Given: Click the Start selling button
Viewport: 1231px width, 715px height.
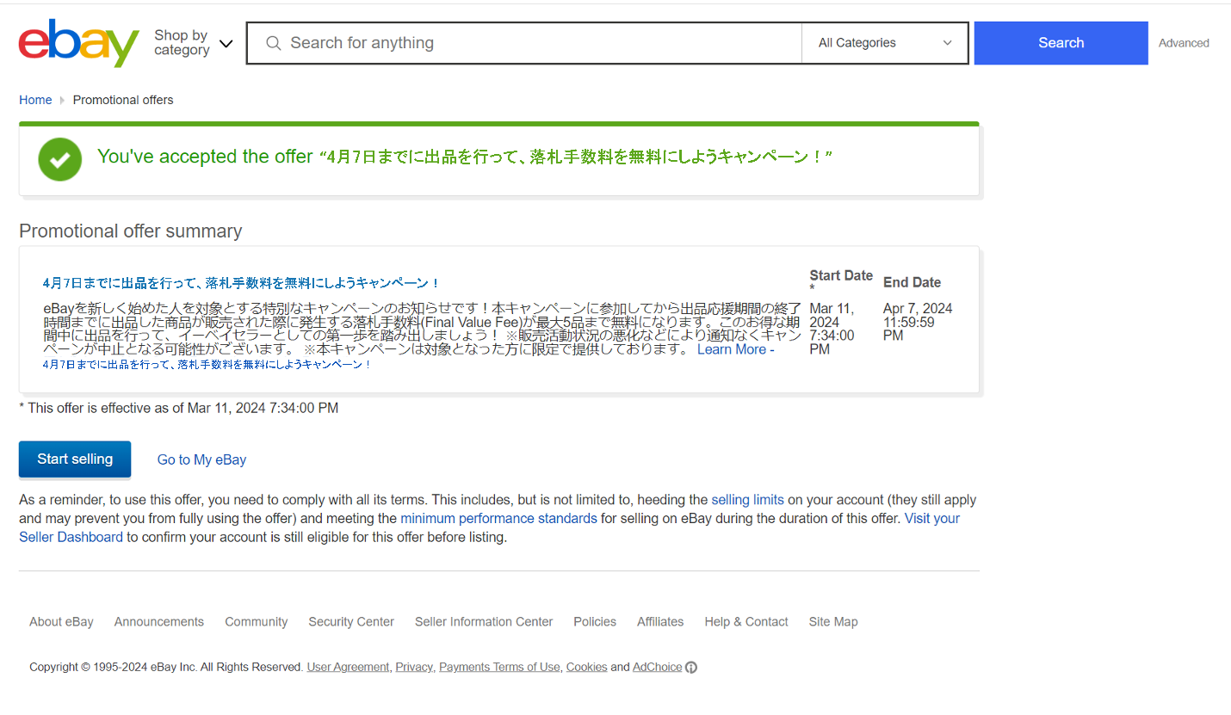Looking at the screenshot, I should point(75,459).
